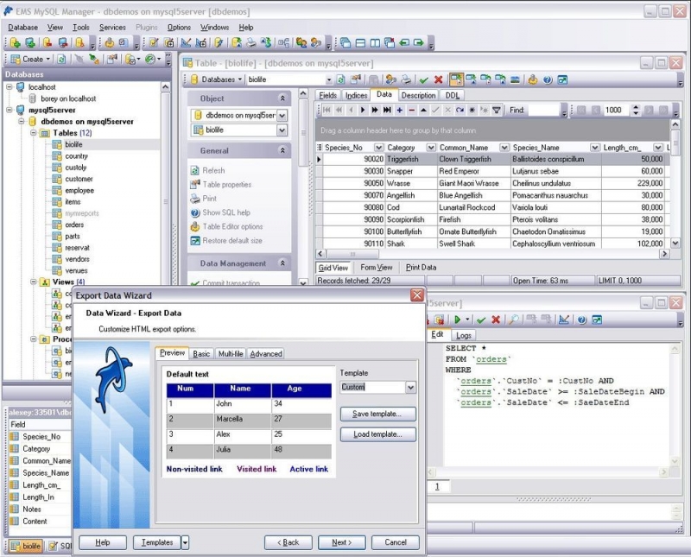691x557 pixels.
Task: Click the filter funnel icon in navigator
Action: click(496, 111)
